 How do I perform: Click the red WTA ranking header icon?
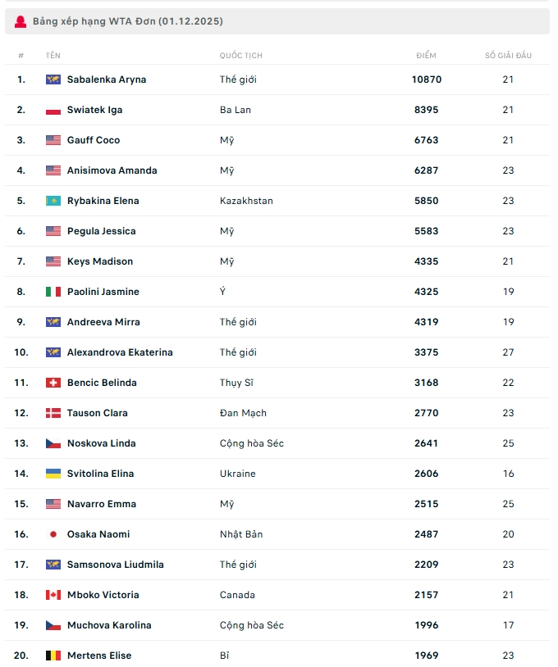[21, 21]
